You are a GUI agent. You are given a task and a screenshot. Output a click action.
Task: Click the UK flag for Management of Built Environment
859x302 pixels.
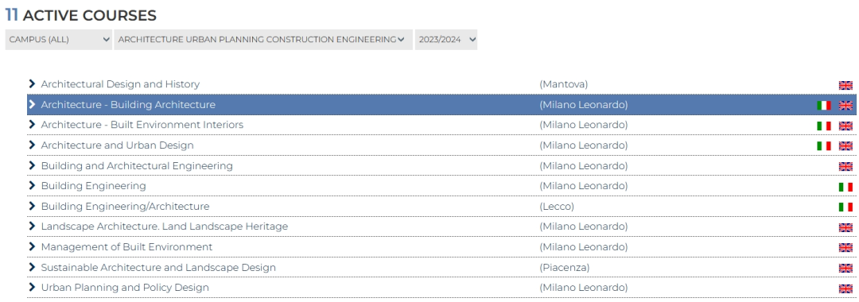[845, 247]
